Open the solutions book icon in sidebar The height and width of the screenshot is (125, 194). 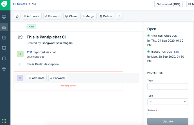(4, 48)
